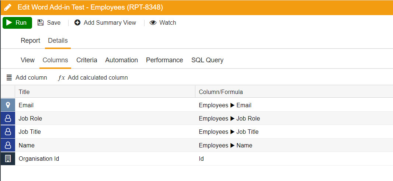Click the Add Summary View label
The height and width of the screenshot is (181, 393).
(x=110, y=22)
